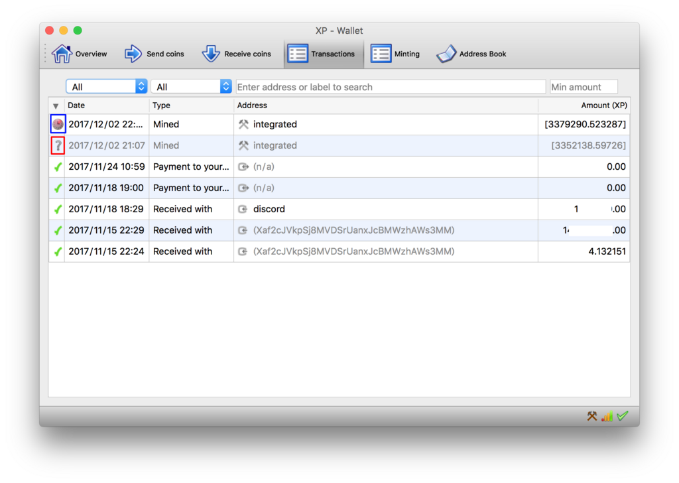Click the received icon next to discord

[243, 209]
